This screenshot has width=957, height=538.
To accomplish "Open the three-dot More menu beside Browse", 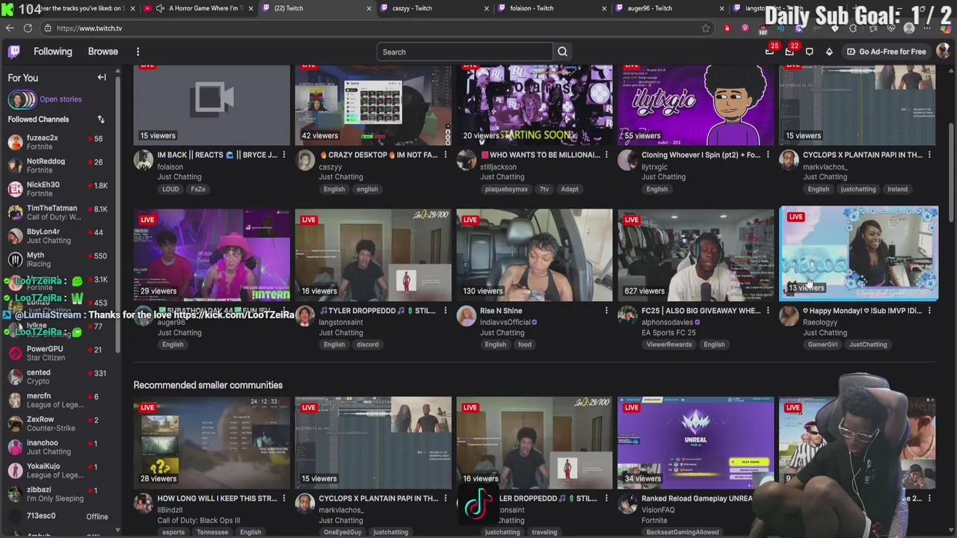I will [138, 52].
